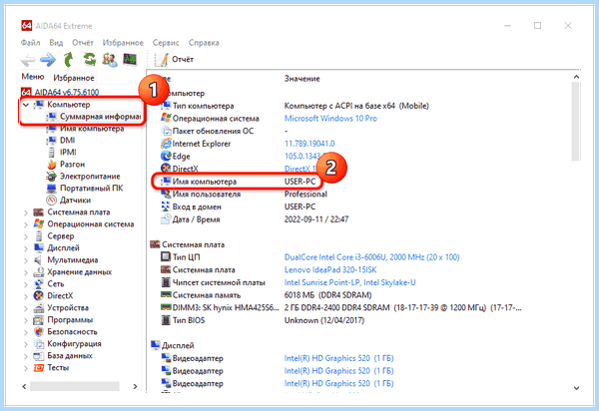Open Lenovo IdeaPad 320-15ISK link

(330, 269)
